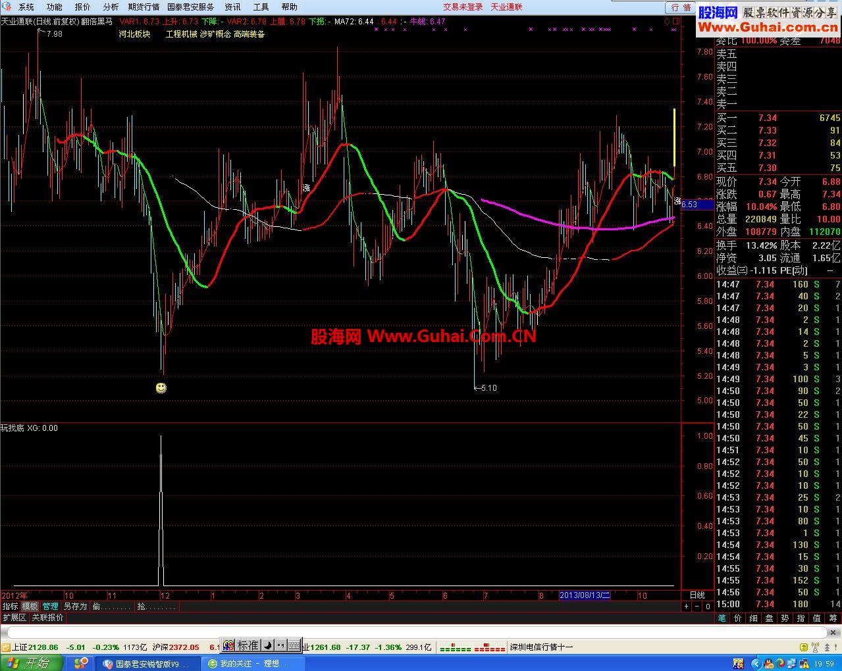Click the 买一 7.34 bid row

(778, 118)
